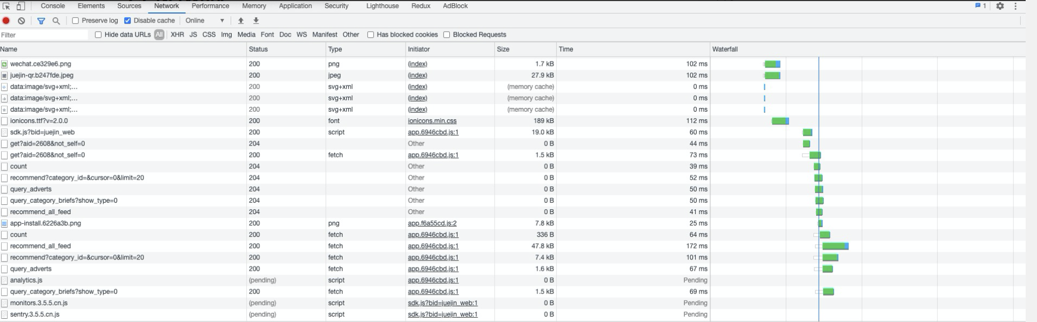
Task: Sort by the Size column header
Action: pyautogui.click(x=526, y=49)
